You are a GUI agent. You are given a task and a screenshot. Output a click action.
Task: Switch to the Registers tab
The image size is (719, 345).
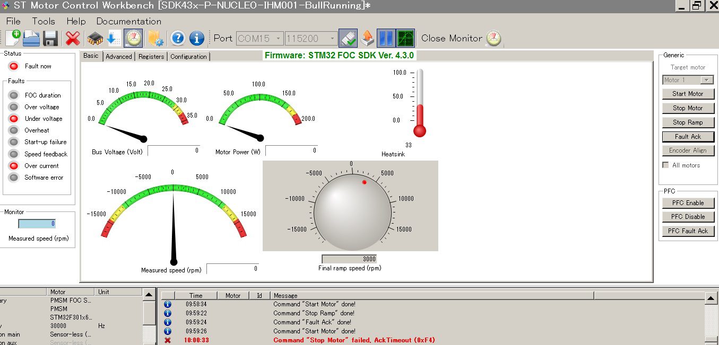(x=151, y=56)
